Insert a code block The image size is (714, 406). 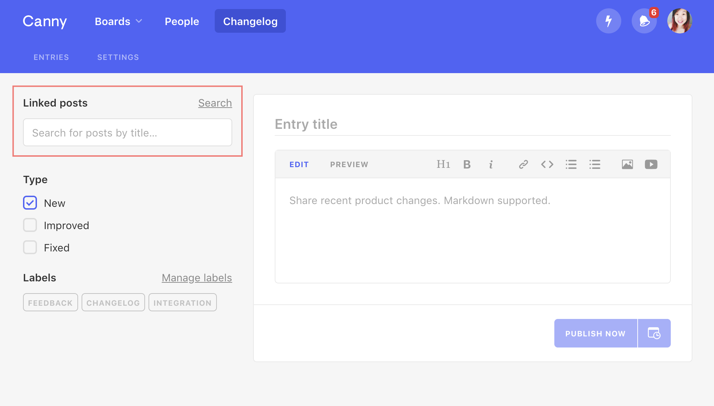coord(547,164)
